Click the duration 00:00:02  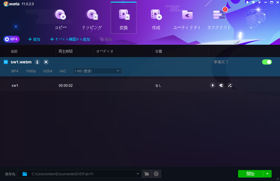[x=66, y=86]
